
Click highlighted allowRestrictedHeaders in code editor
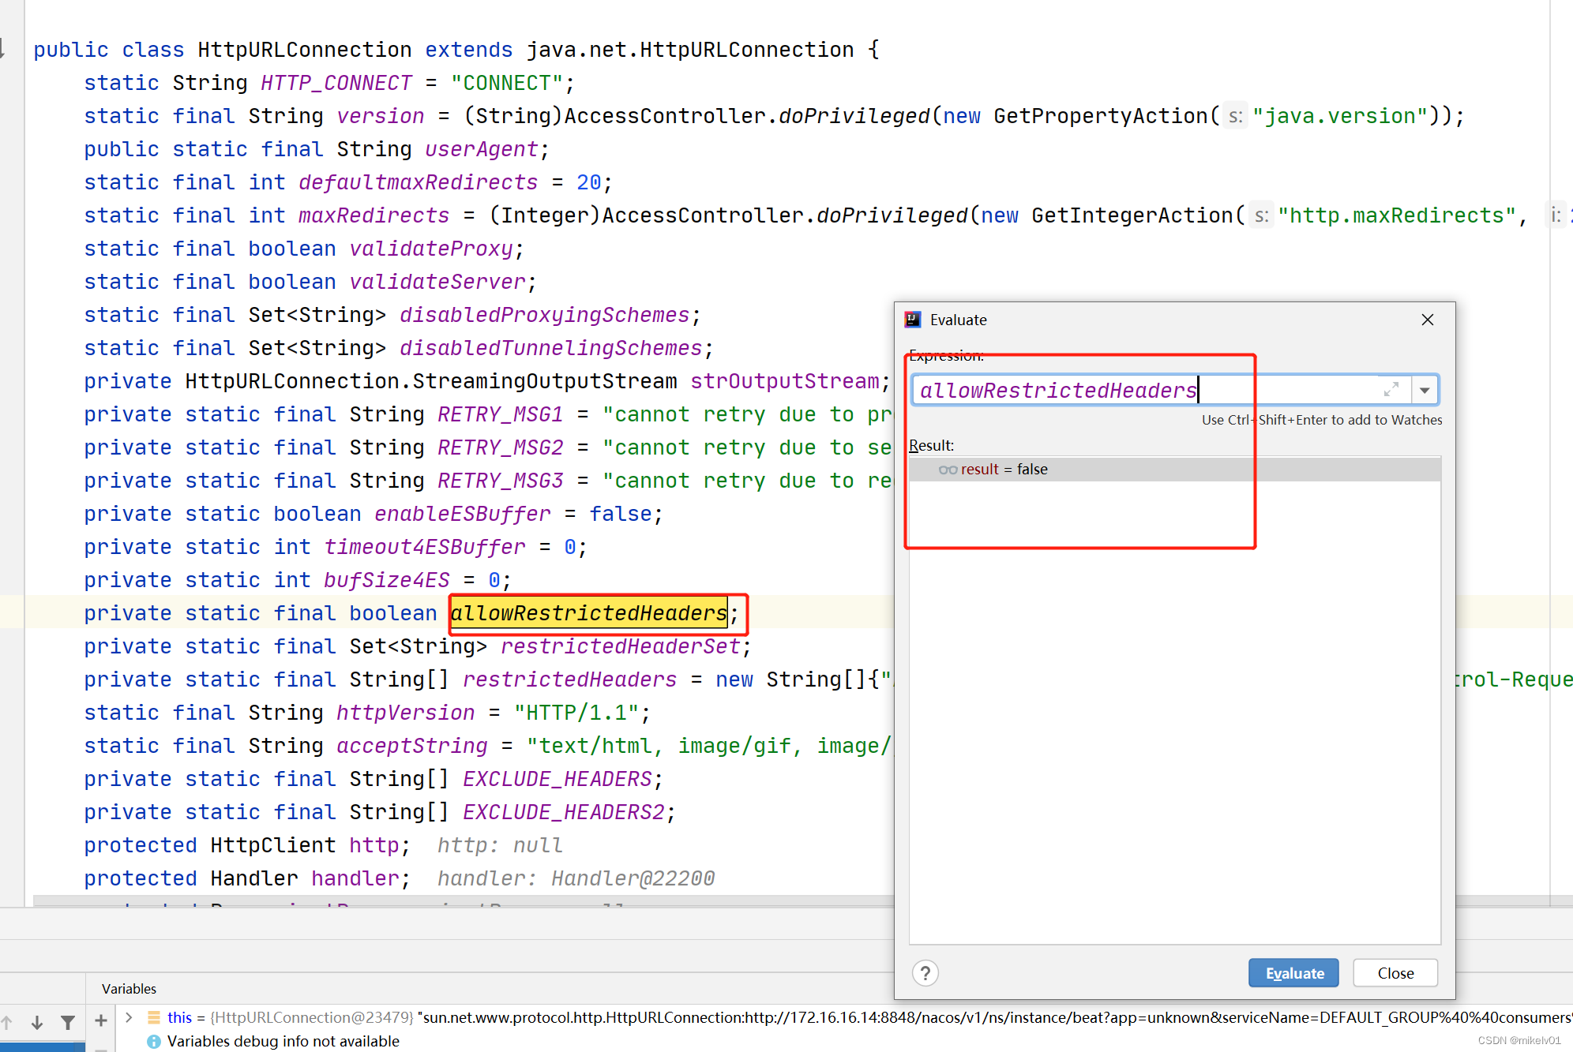[x=588, y=613]
